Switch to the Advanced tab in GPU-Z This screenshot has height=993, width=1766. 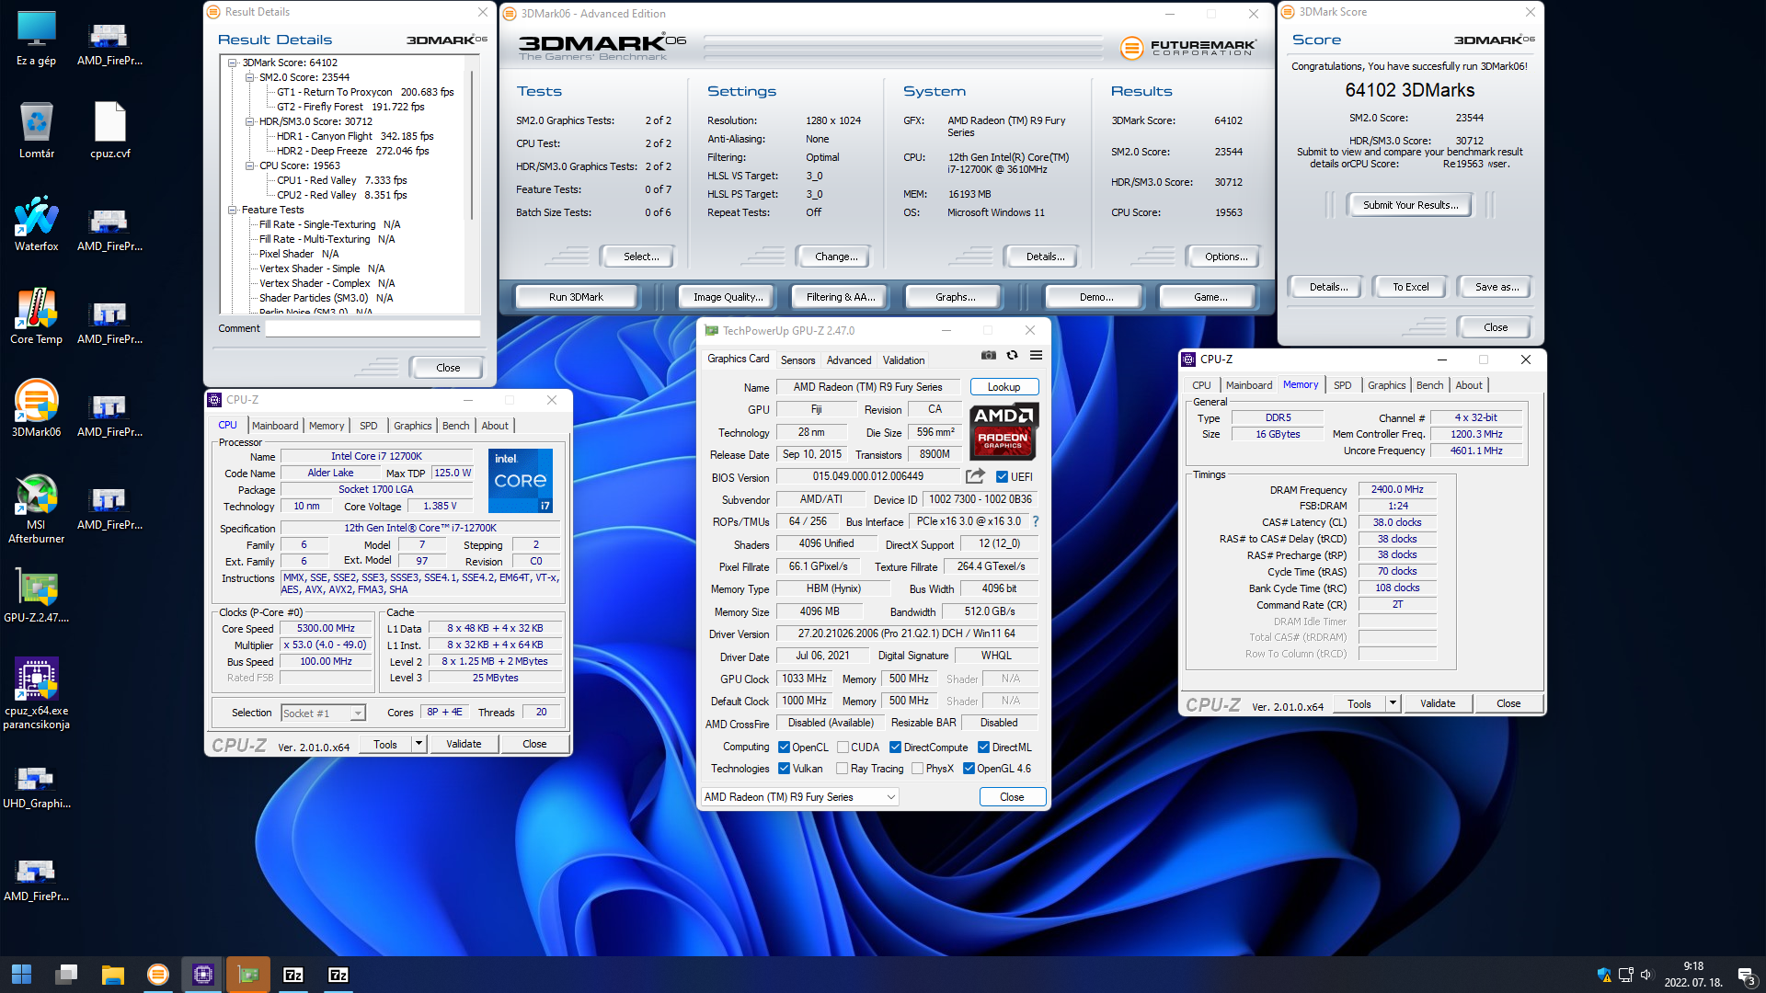[848, 360]
